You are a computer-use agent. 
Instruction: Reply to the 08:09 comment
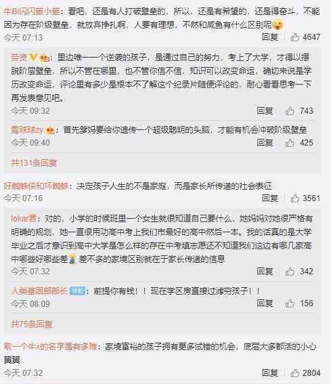click(x=265, y=303)
